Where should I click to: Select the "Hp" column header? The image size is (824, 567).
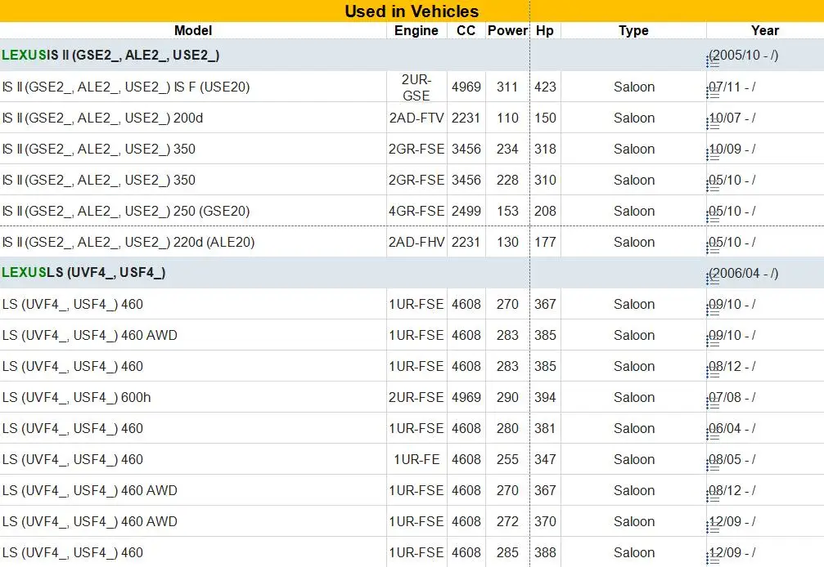(545, 30)
